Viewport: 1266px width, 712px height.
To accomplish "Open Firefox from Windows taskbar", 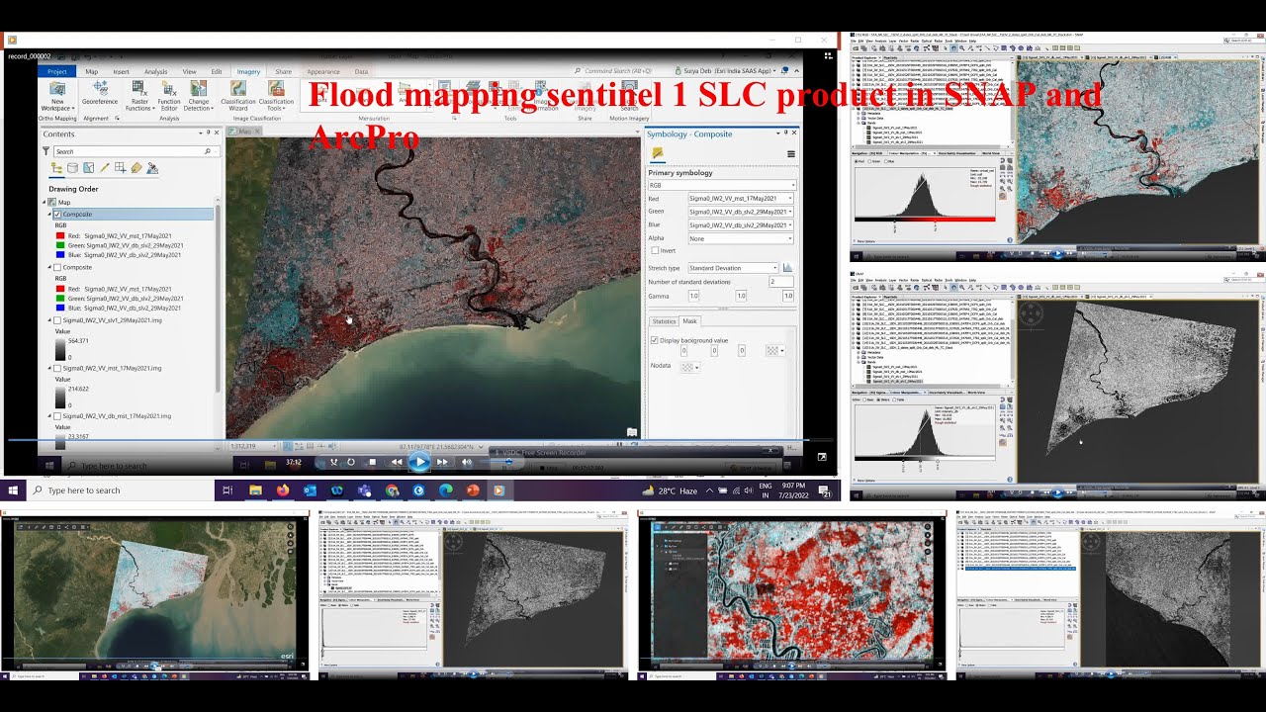I will [283, 490].
